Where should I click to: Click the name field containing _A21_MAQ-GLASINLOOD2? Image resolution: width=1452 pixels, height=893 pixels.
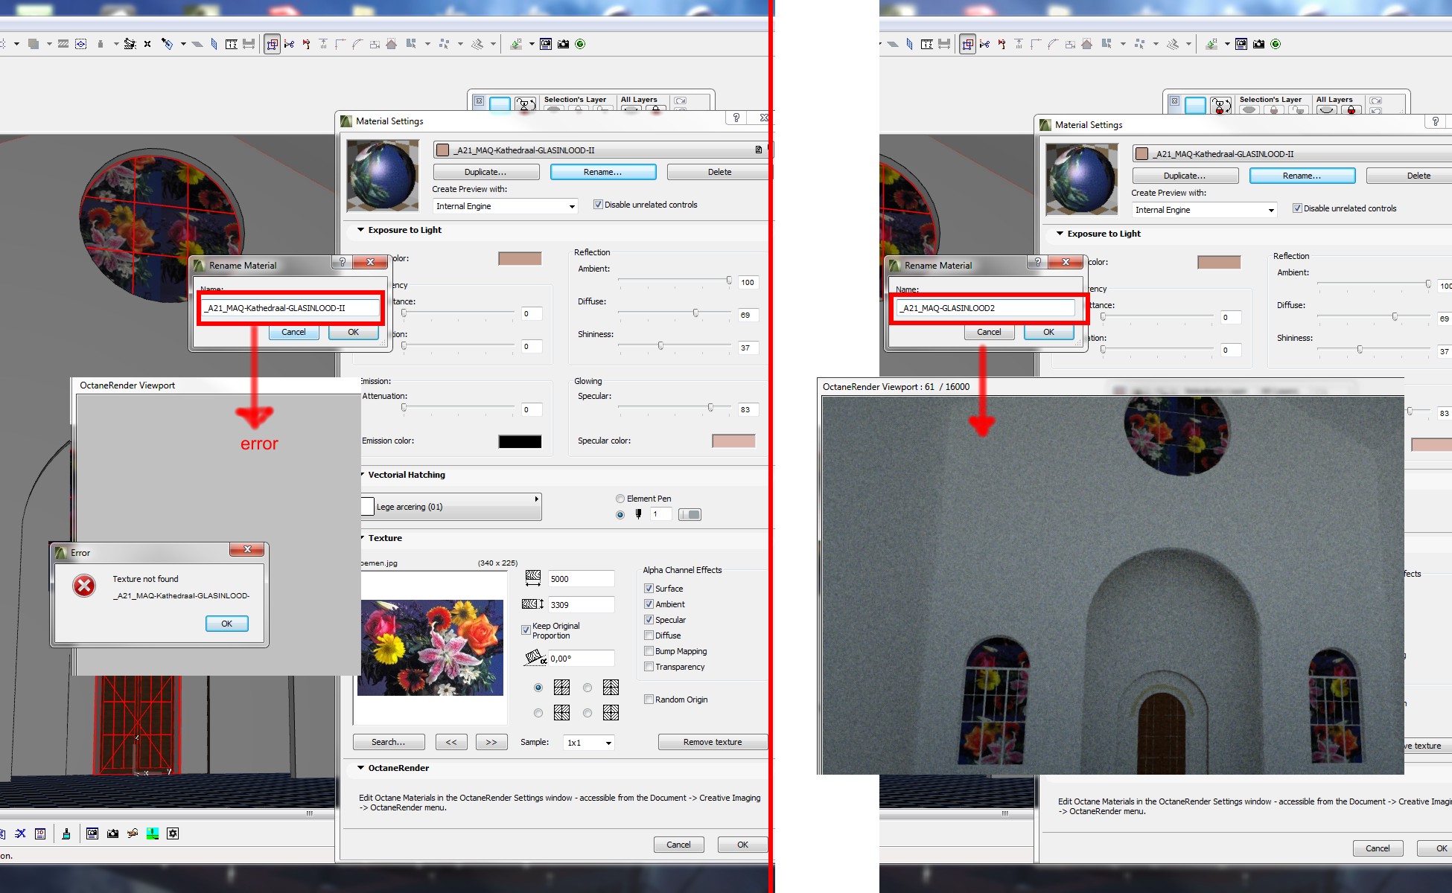(x=986, y=308)
